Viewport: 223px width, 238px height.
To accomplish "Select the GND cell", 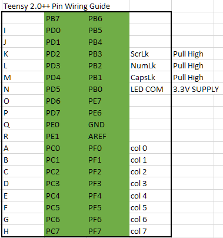I will point(108,124).
